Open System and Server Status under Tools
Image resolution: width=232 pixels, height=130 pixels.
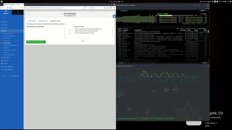(x=11, y=50)
